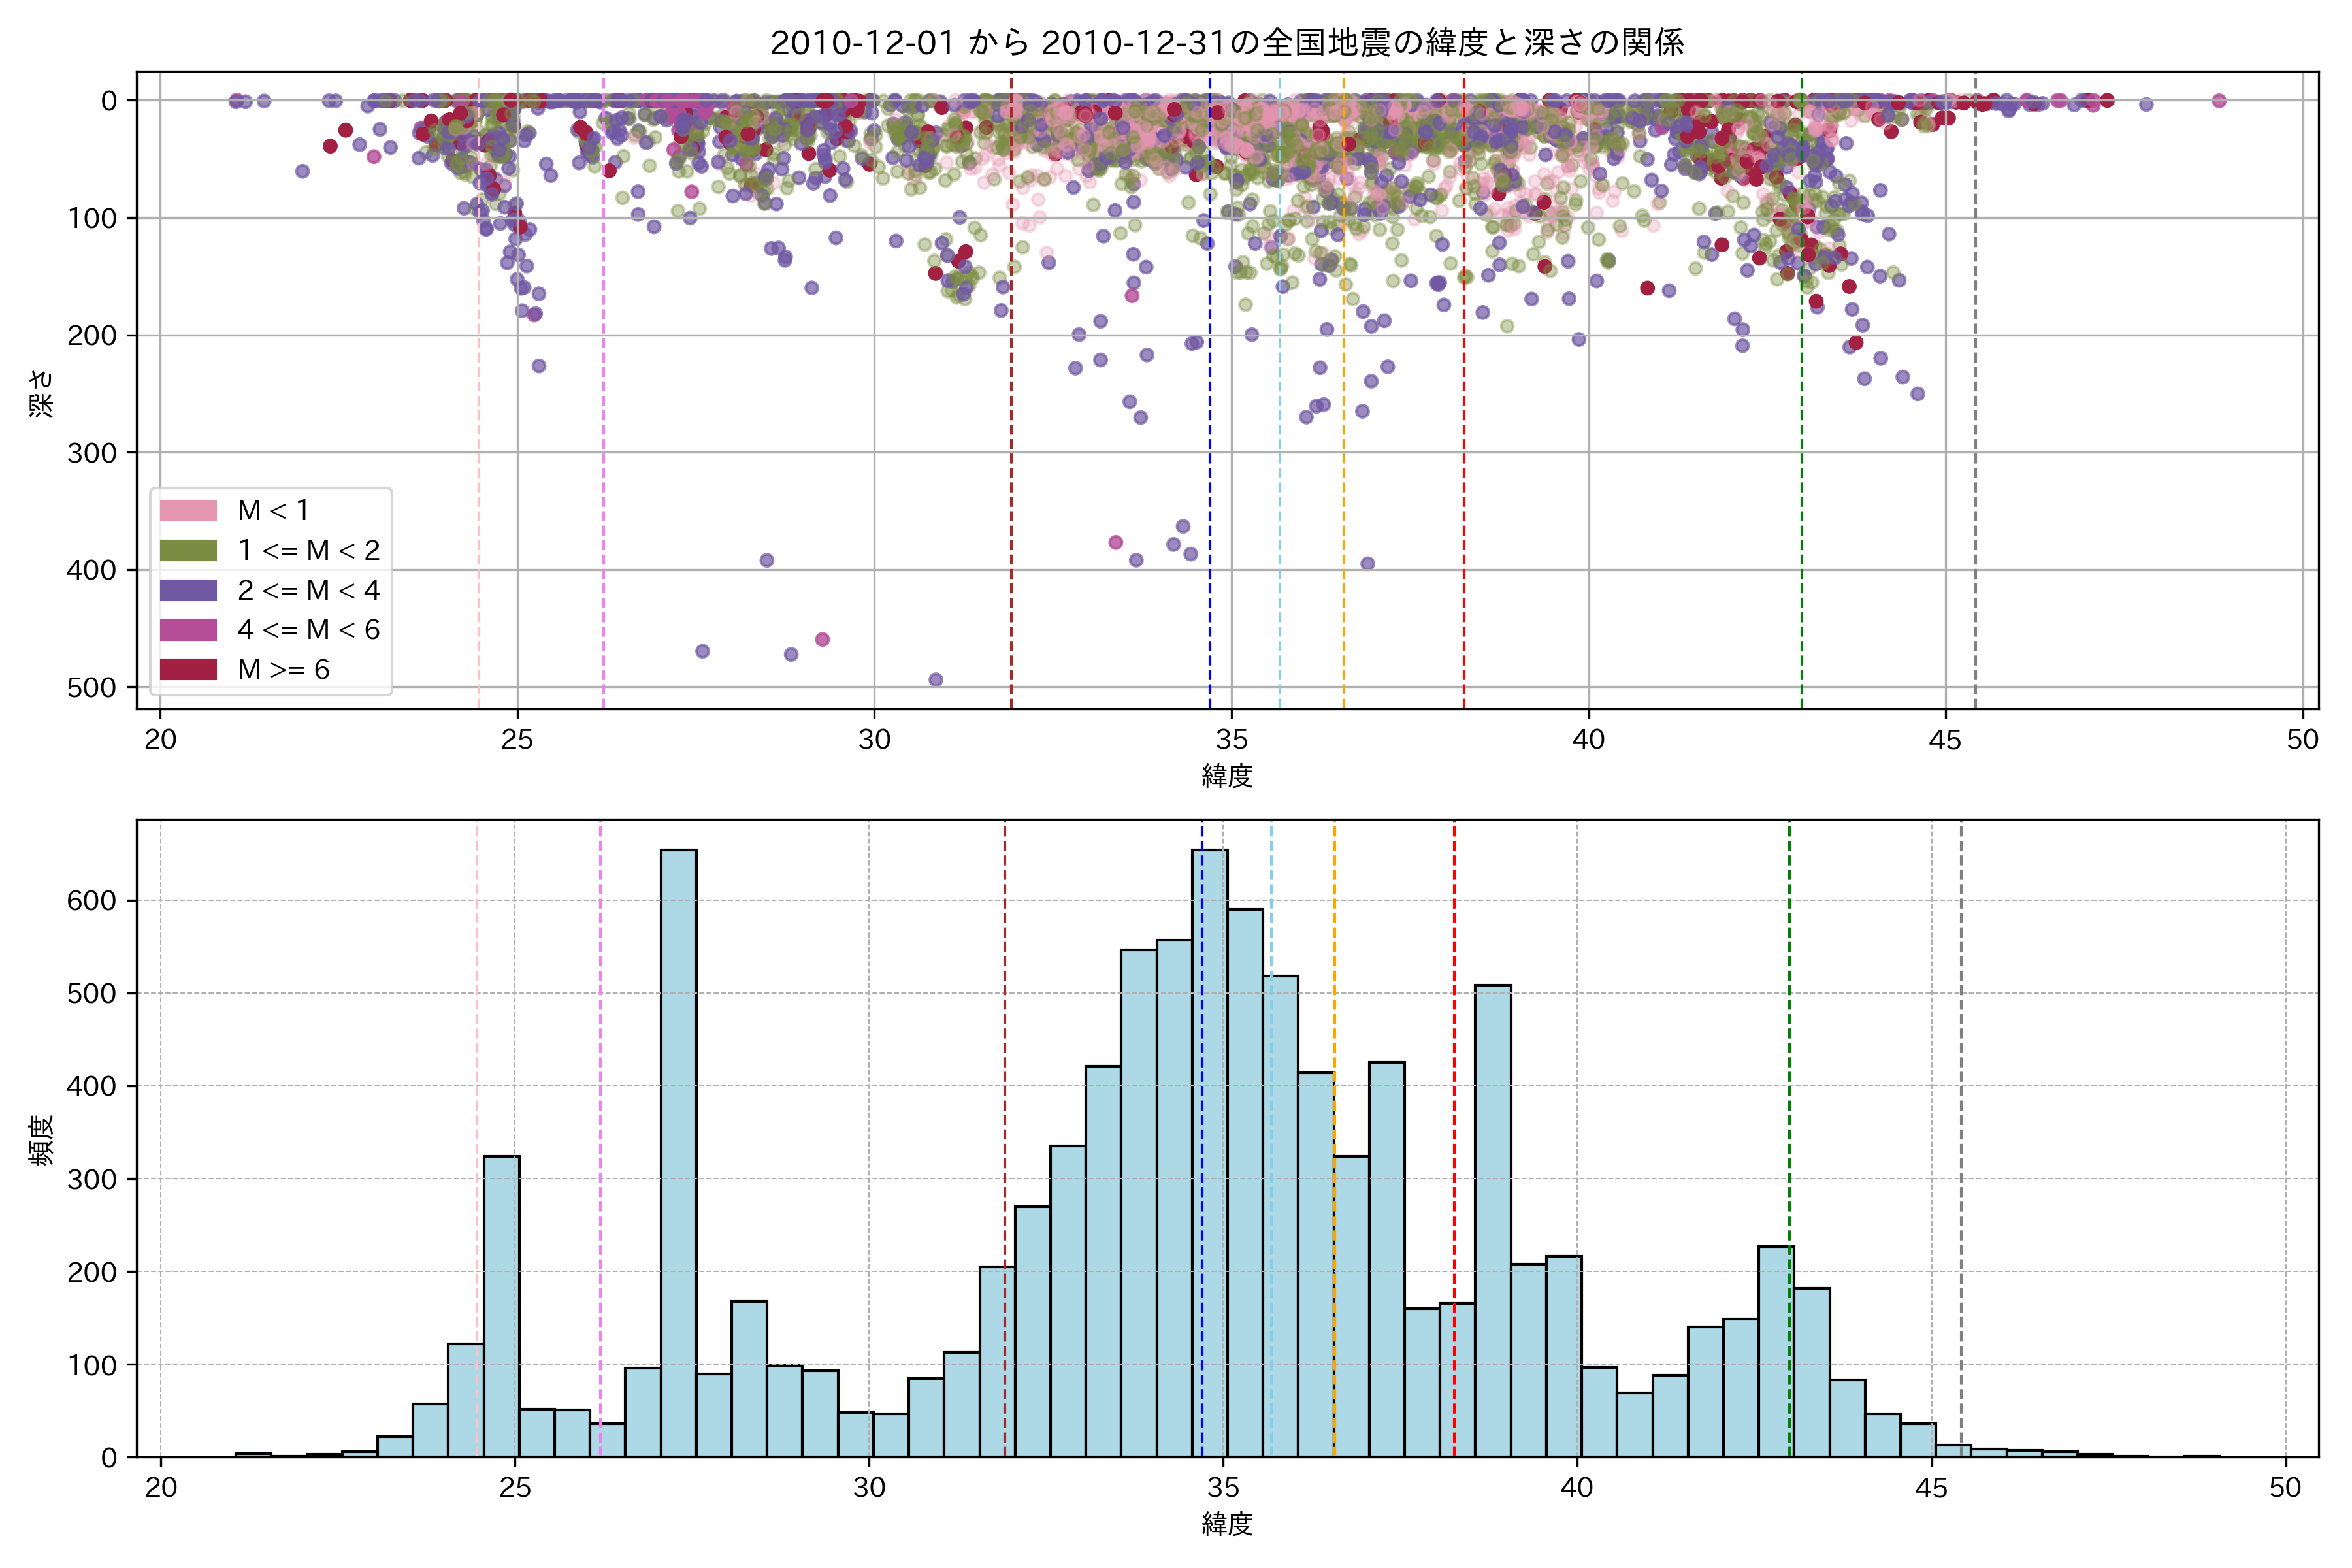Click the olive green 1 <= M < 2 swatch

coord(188,551)
